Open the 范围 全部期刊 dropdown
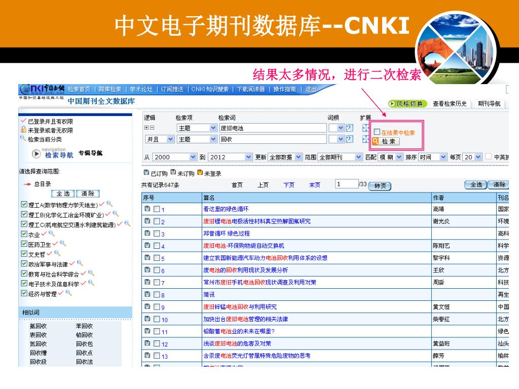 pyautogui.click(x=340, y=157)
